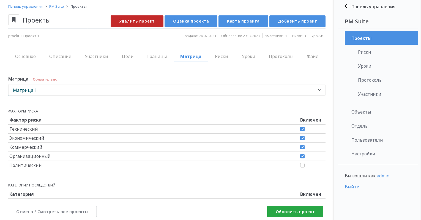Enable the Политический risk factor checkbox
This screenshot has width=421, height=220.
[x=302, y=165]
